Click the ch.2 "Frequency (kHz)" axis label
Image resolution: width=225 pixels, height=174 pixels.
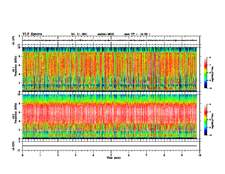(x=16, y=113)
